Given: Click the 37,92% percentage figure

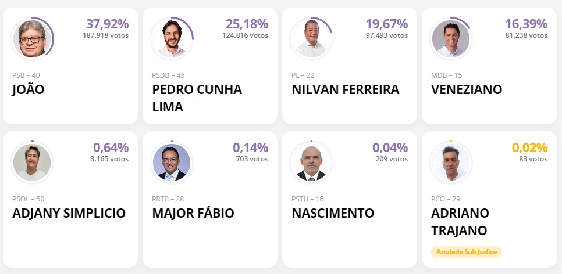Looking at the screenshot, I should (107, 24).
